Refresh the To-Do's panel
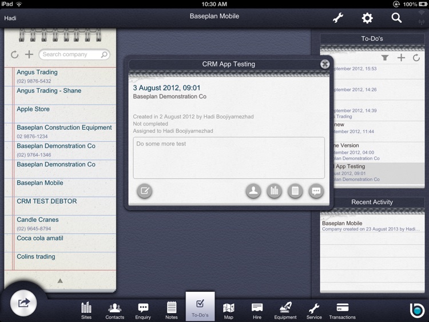The height and width of the screenshot is (322, 429). [416, 57]
